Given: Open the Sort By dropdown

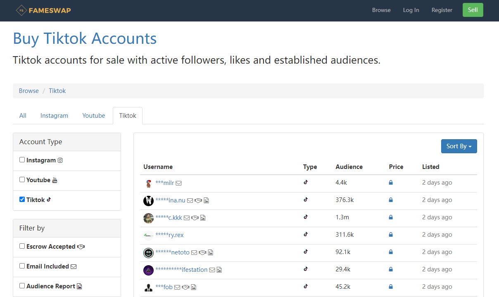Looking at the screenshot, I should click(459, 146).
